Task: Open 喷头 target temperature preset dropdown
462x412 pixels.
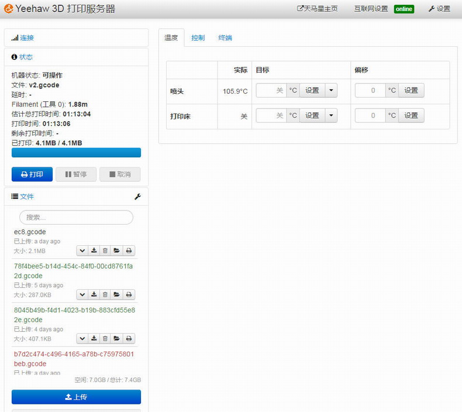Action: coord(332,91)
